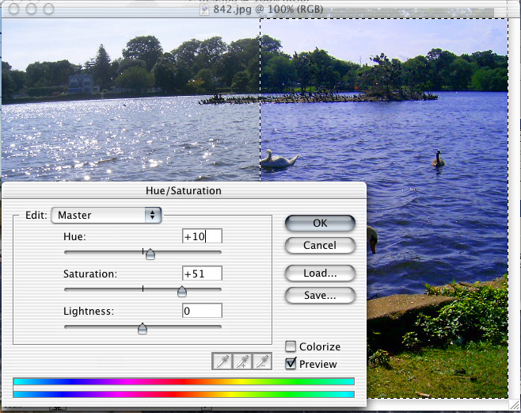
Task: Open the Edit Master dropdown
Action: click(x=106, y=215)
